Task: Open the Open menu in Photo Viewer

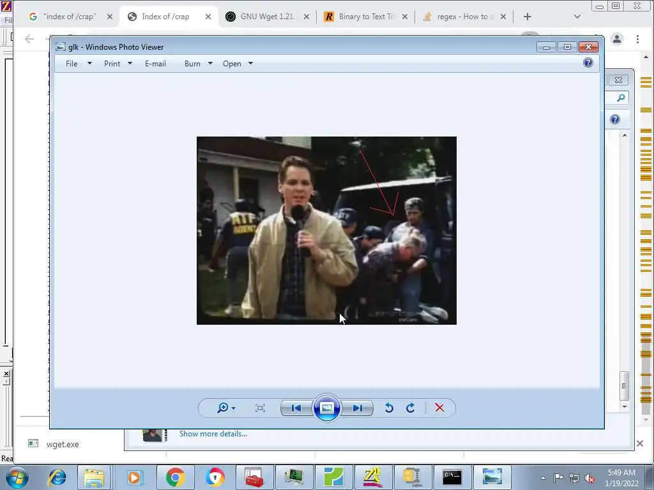Action: [x=232, y=63]
